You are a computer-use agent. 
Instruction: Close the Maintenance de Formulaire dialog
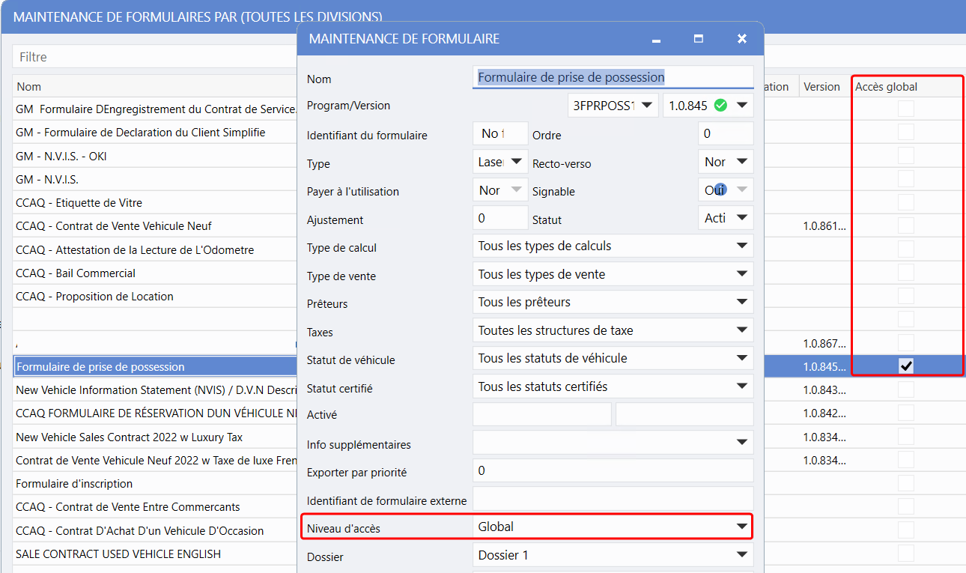pyautogui.click(x=741, y=39)
